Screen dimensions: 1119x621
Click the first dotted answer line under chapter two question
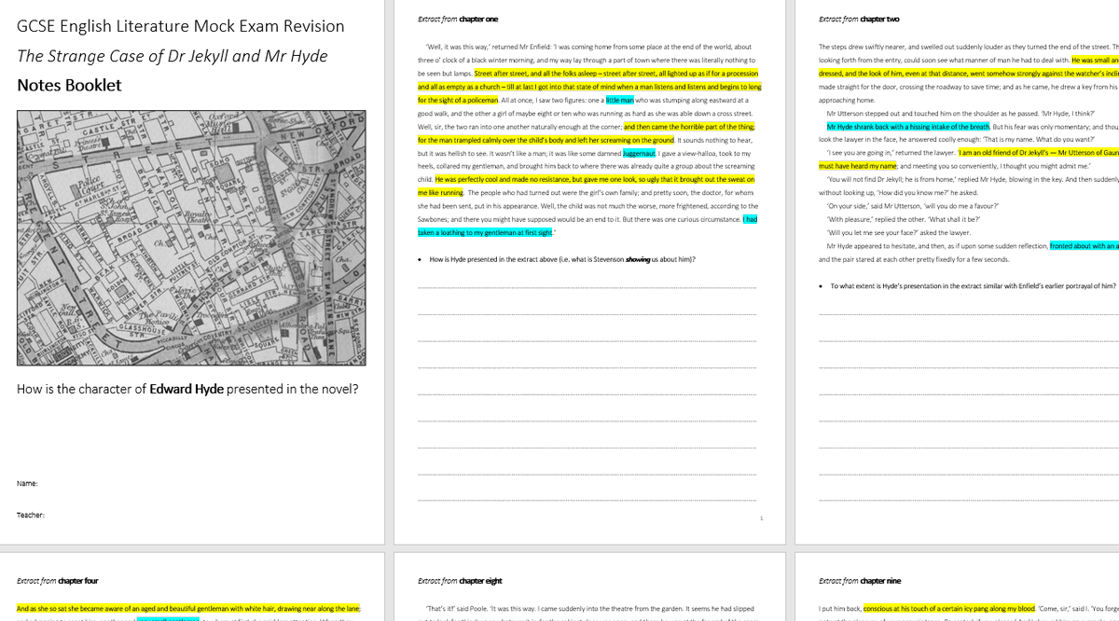click(968, 315)
